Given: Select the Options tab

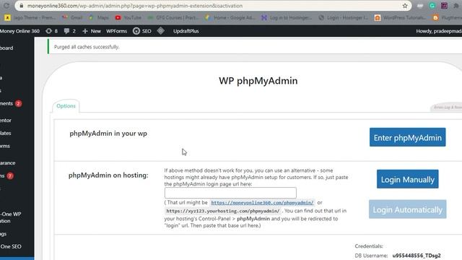Looking at the screenshot, I should 66,106.
